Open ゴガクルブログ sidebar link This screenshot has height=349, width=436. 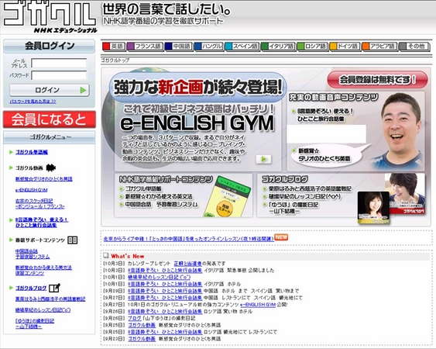click(x=31, y=288)
